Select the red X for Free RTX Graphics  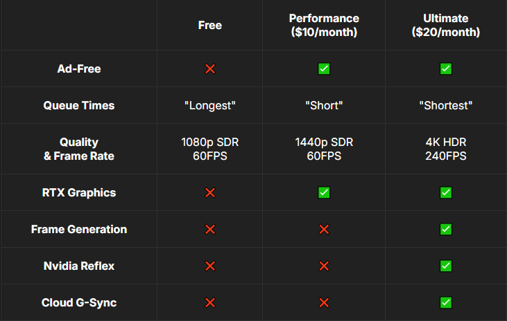210,192
